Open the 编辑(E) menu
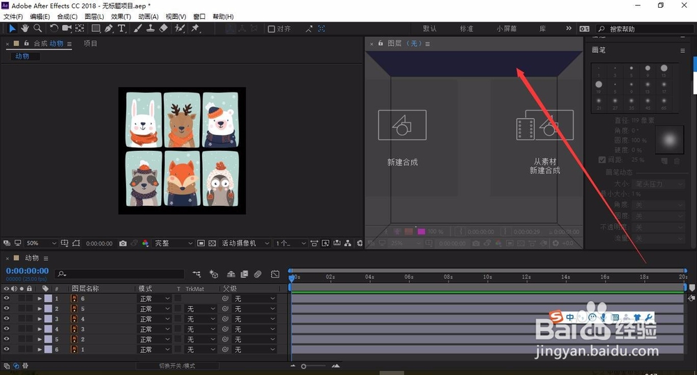The image size is (697, 375). click(x=40, y=17)
